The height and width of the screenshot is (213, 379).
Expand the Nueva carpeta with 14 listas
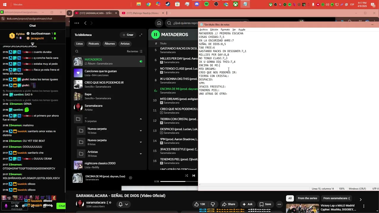coord(141,130)
